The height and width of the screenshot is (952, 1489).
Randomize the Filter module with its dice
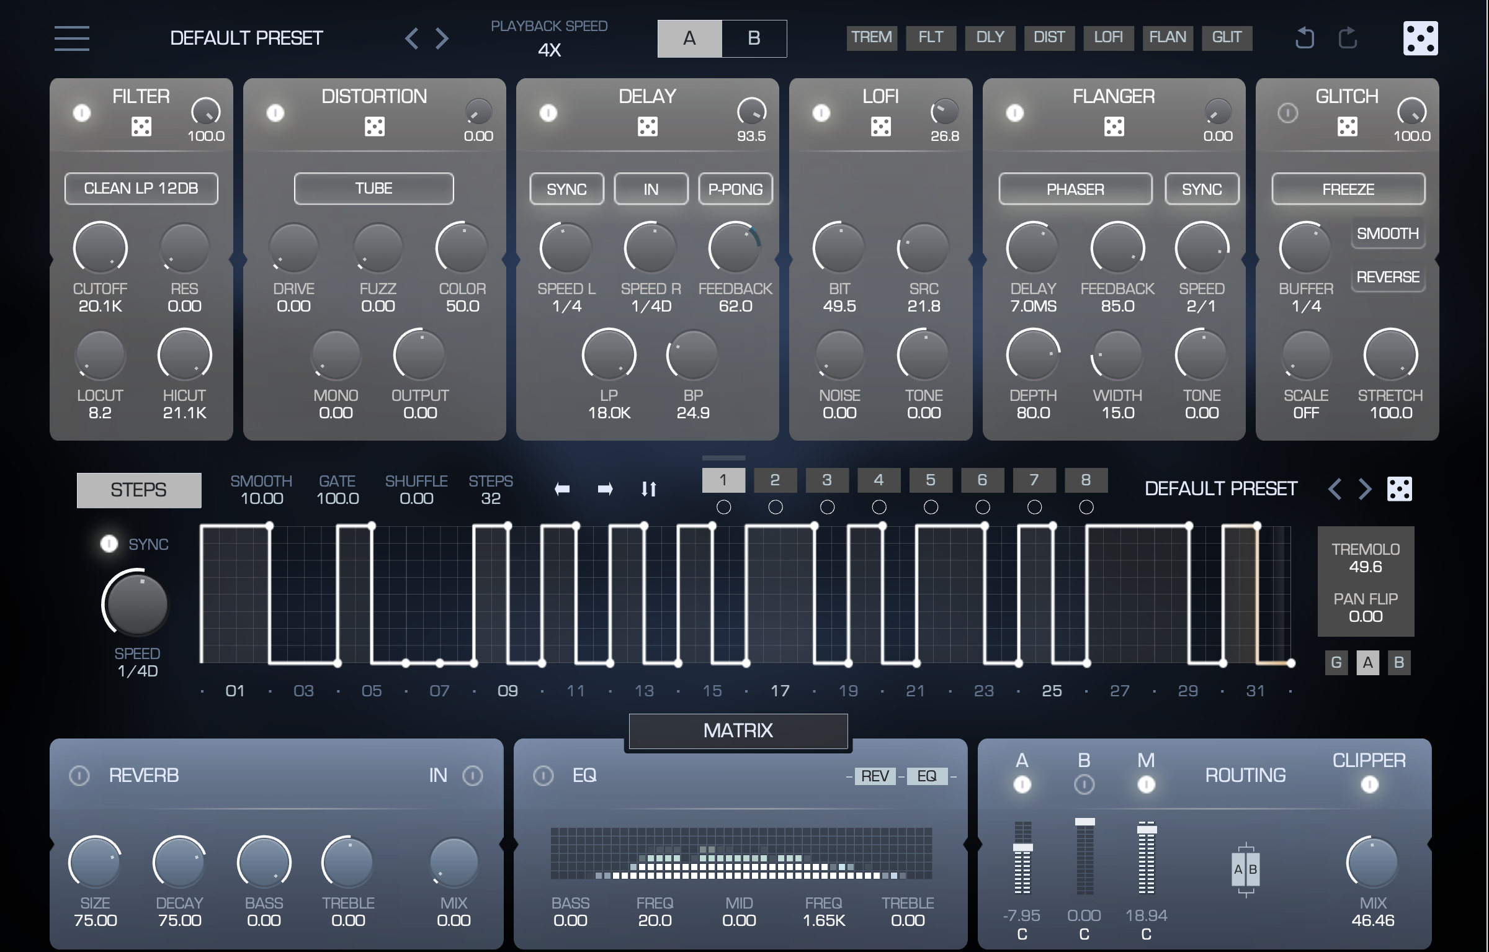pyautogui.click(x=141, y=127)
